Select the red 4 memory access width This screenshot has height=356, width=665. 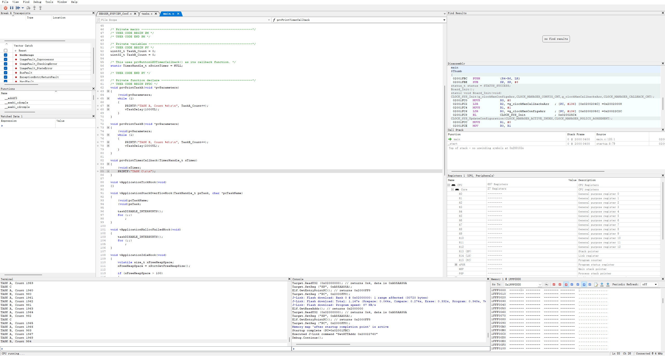[566, 284]
